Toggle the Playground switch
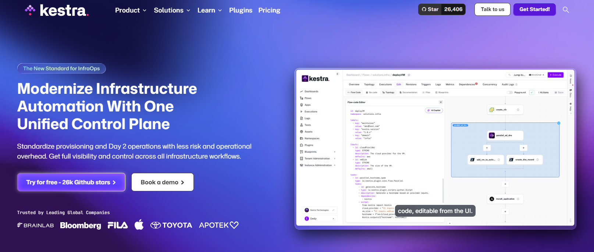 (510, 92)
